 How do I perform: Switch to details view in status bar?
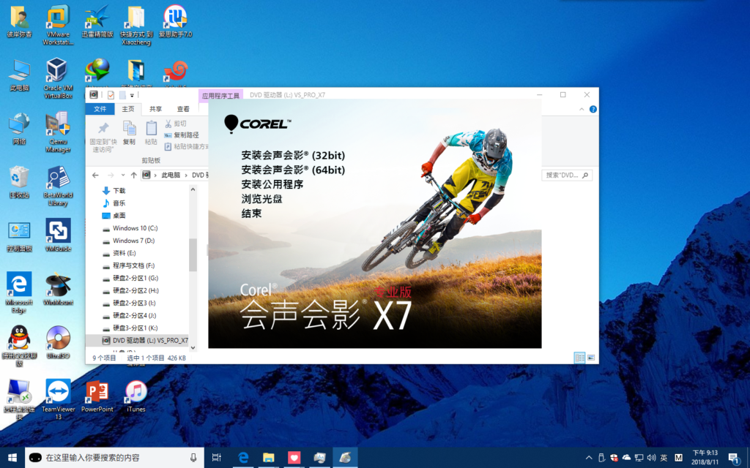579,358
